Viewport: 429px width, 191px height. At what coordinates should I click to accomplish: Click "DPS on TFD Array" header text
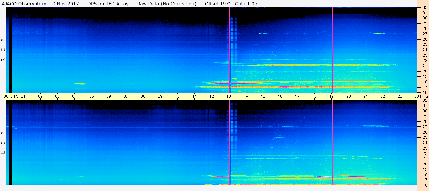108,4
